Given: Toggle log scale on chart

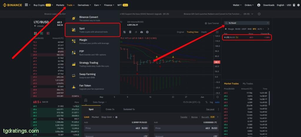Looking at the screenshot, I should click(x=211, y=102).
